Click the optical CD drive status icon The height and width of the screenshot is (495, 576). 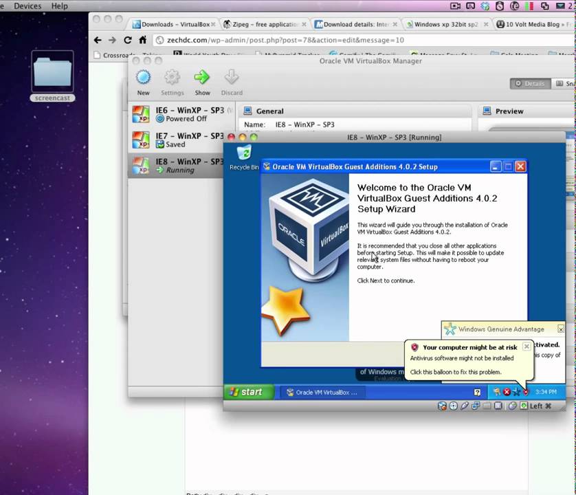click(x=454, y=406)
